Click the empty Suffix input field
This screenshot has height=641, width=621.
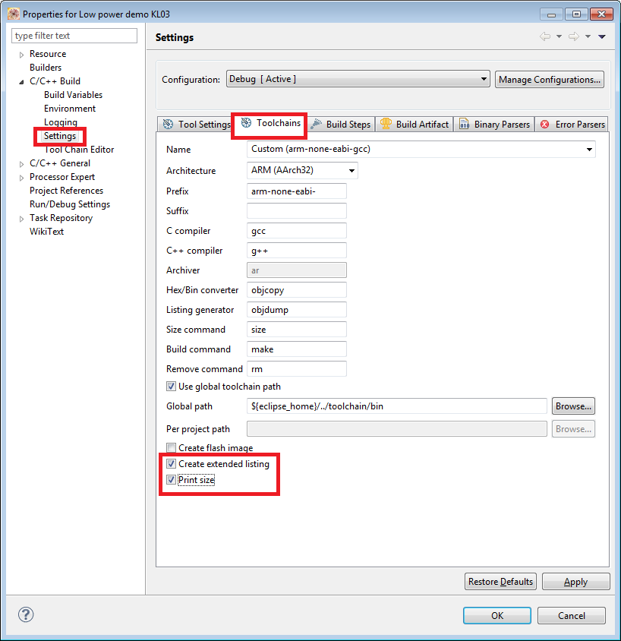point(297,211)
